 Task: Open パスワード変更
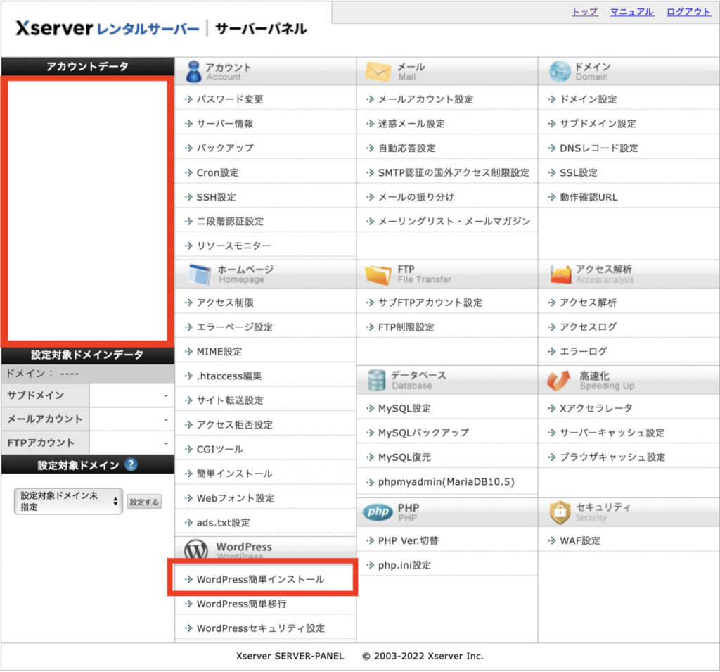230,99
